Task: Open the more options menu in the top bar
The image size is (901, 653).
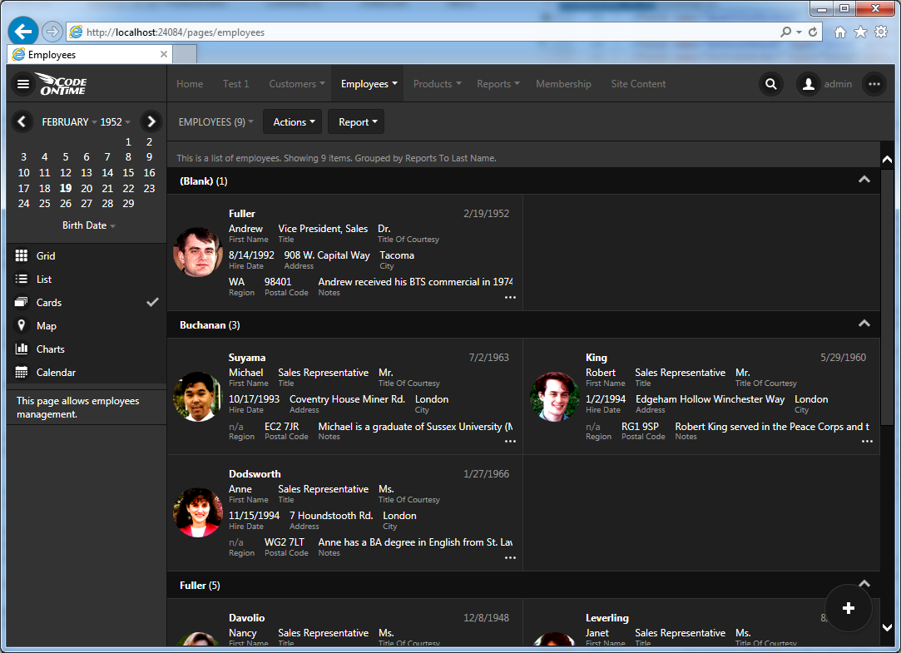Action: click(x=874, y=84)
